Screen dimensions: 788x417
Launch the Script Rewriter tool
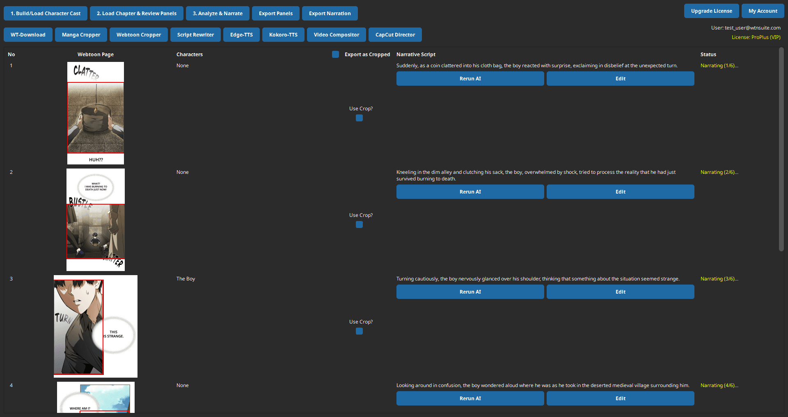(195, 34)
